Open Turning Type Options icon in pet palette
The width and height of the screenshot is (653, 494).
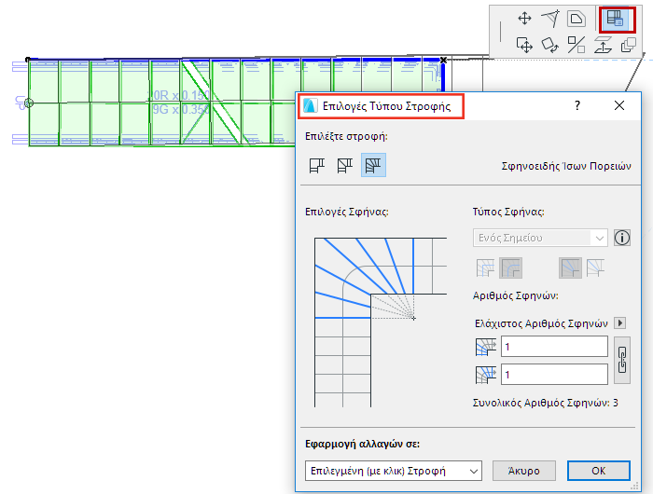coord(616,20)
